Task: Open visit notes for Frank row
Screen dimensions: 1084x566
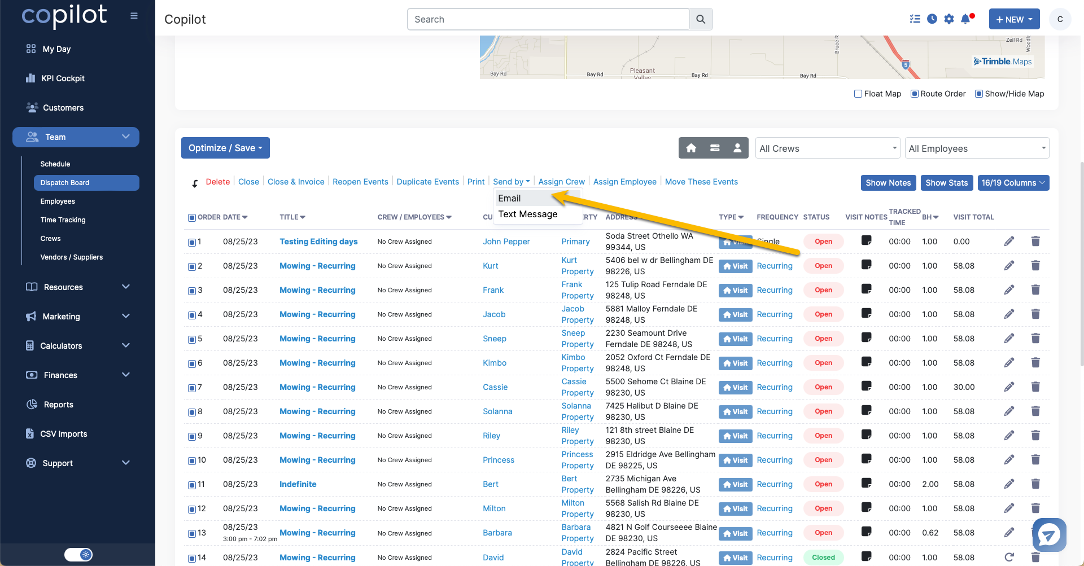Action: point(867,289)
